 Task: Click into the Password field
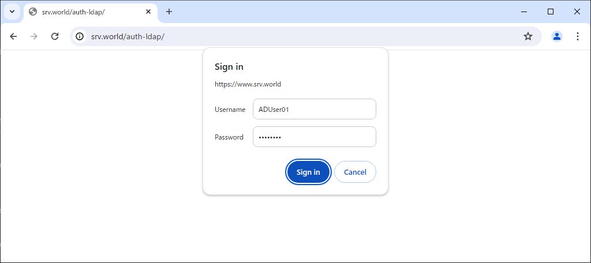315,137
